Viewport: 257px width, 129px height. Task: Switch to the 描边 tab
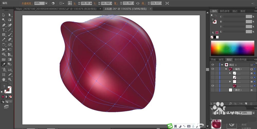click(235, 11)
